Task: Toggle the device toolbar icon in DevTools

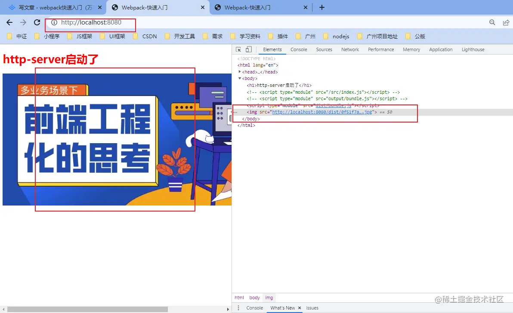Action: [249, 49]
